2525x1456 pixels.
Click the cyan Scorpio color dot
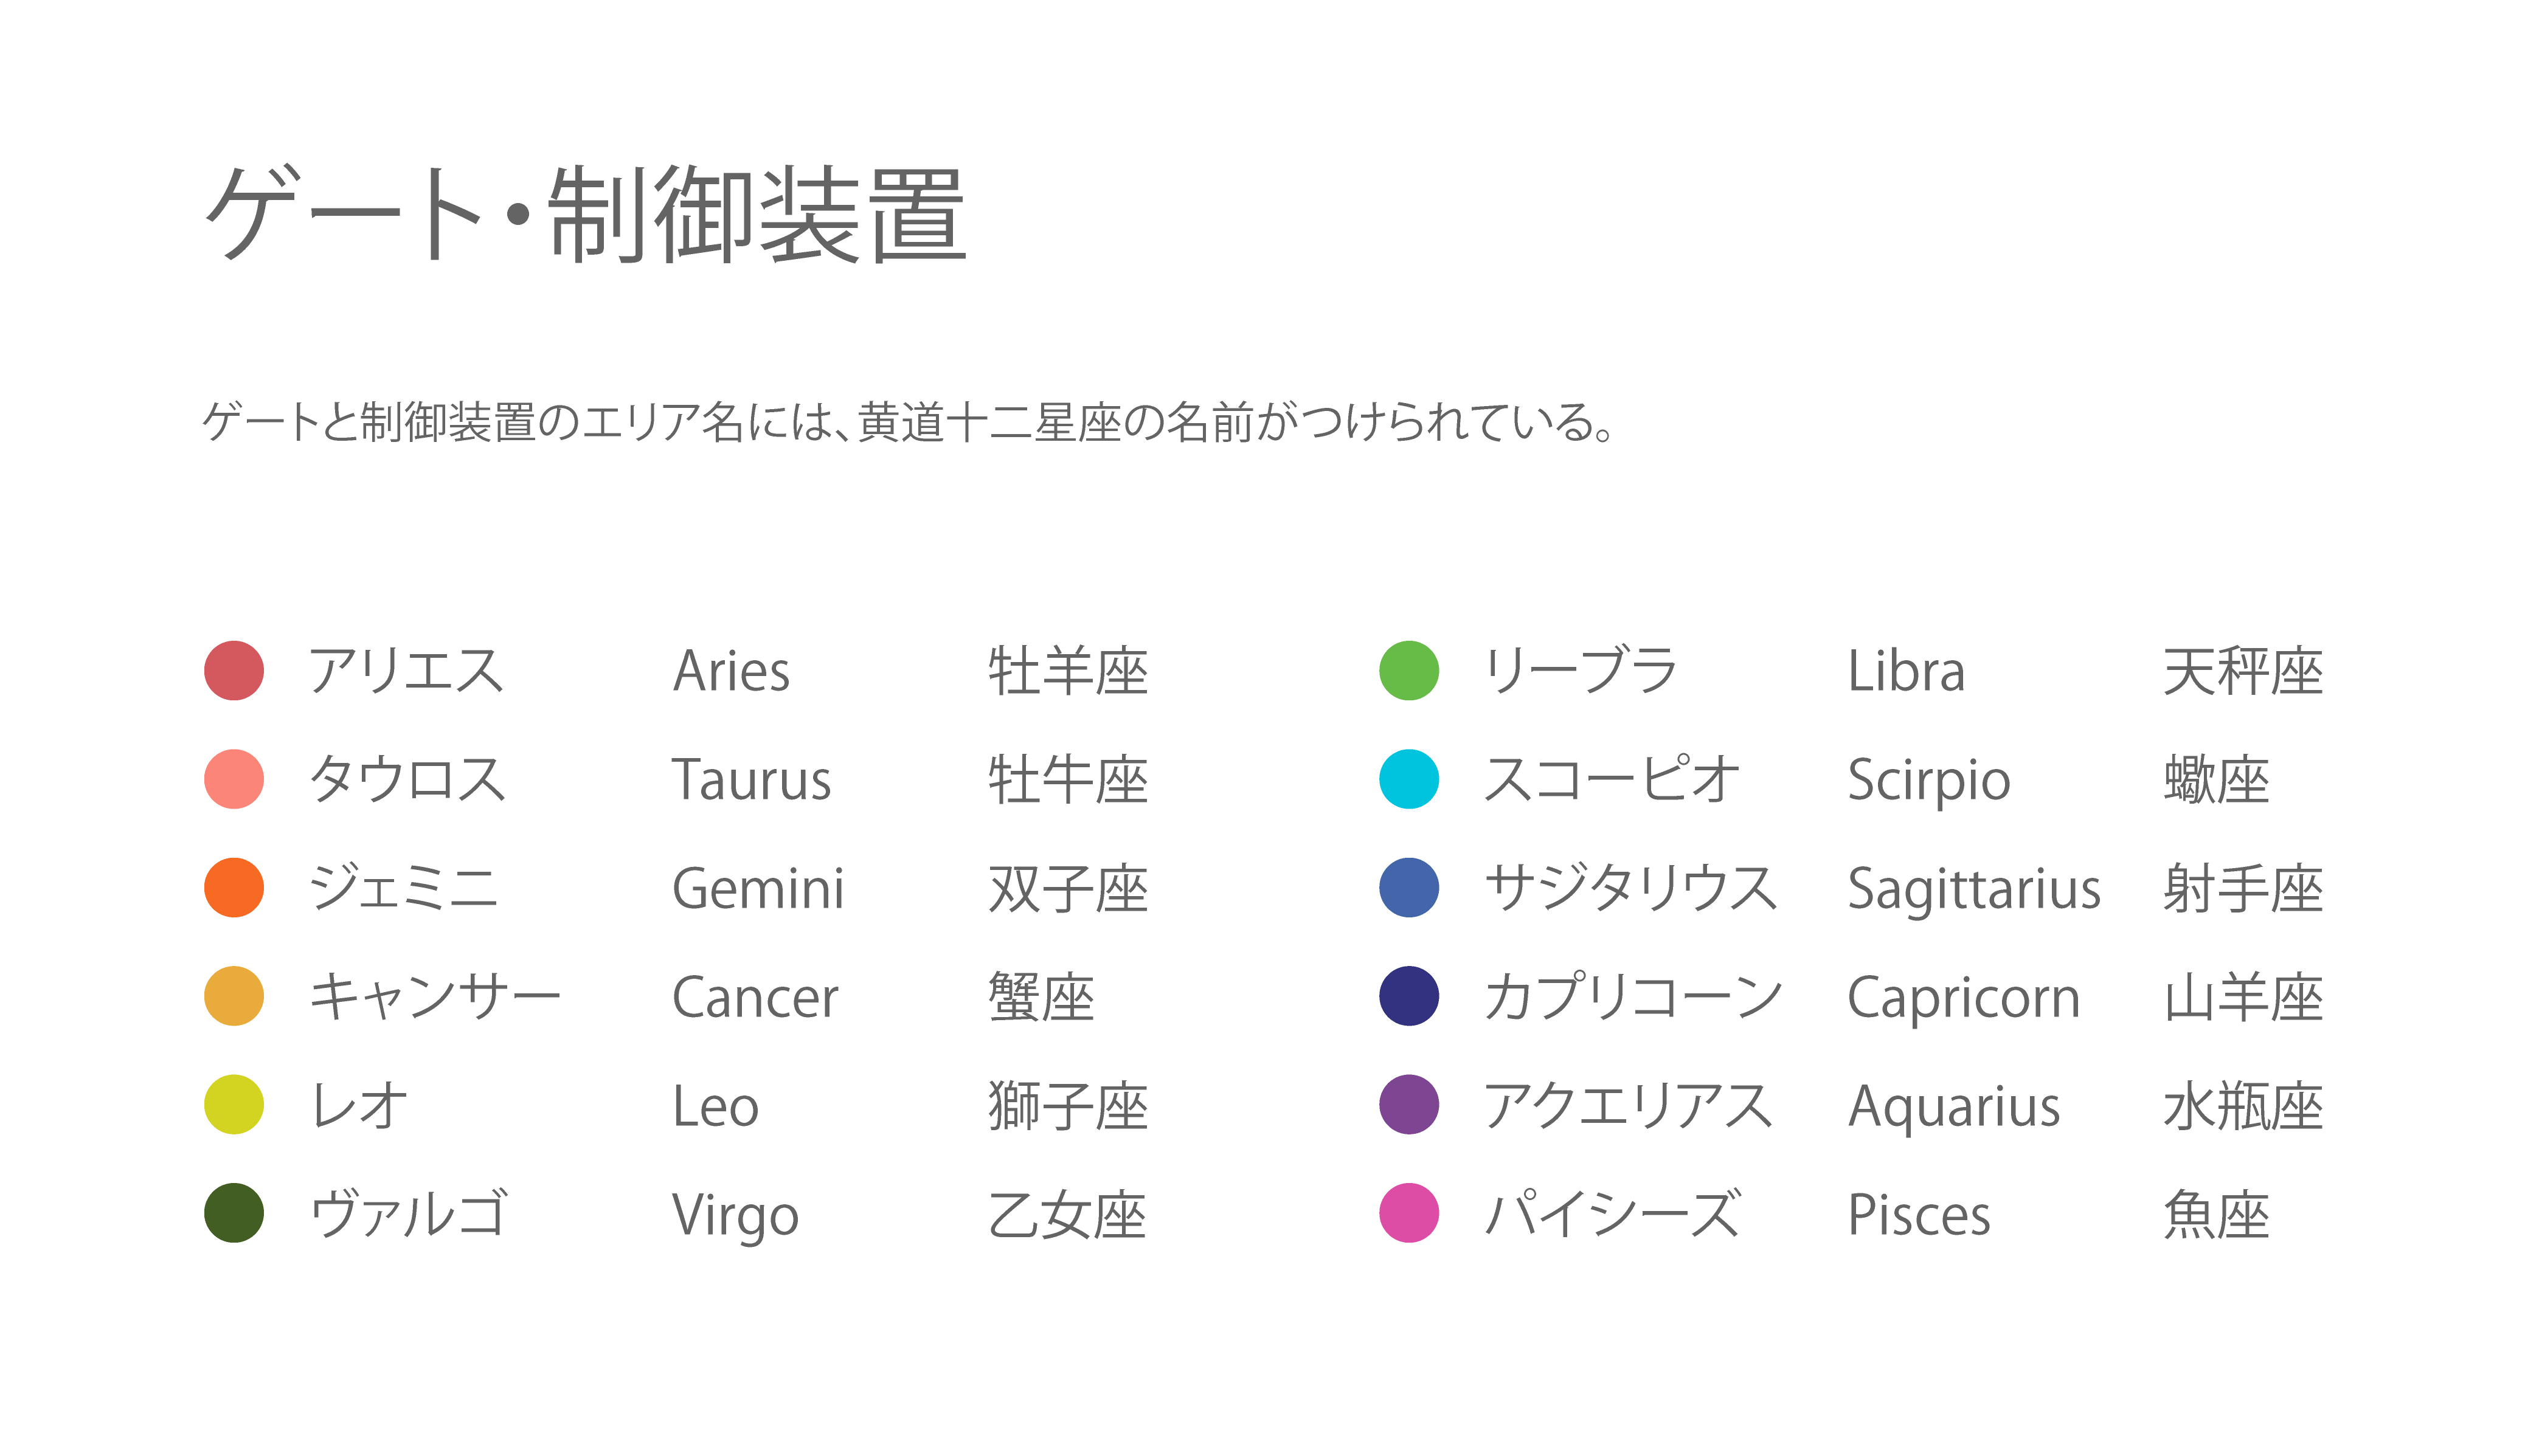(x=1409, y=779)
